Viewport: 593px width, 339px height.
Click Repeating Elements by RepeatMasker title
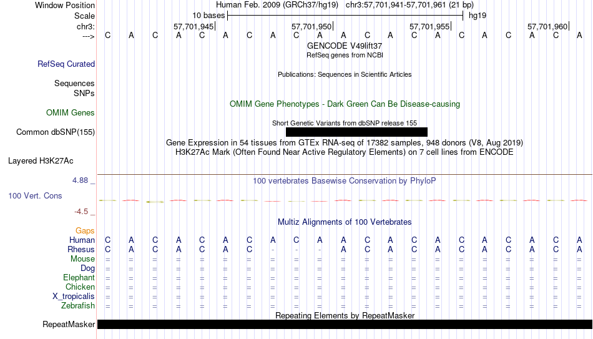345,315
